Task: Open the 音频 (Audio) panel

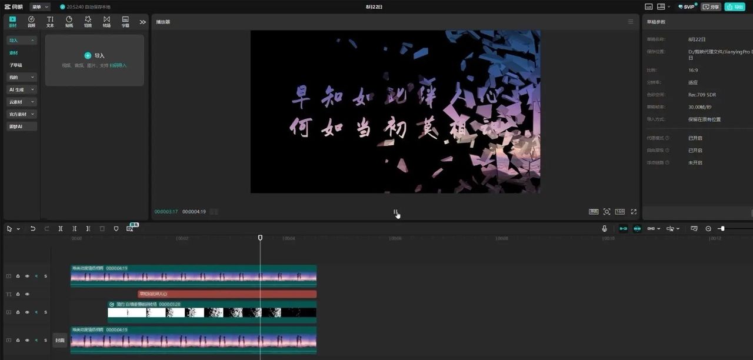Action: [x=31, y=22]
